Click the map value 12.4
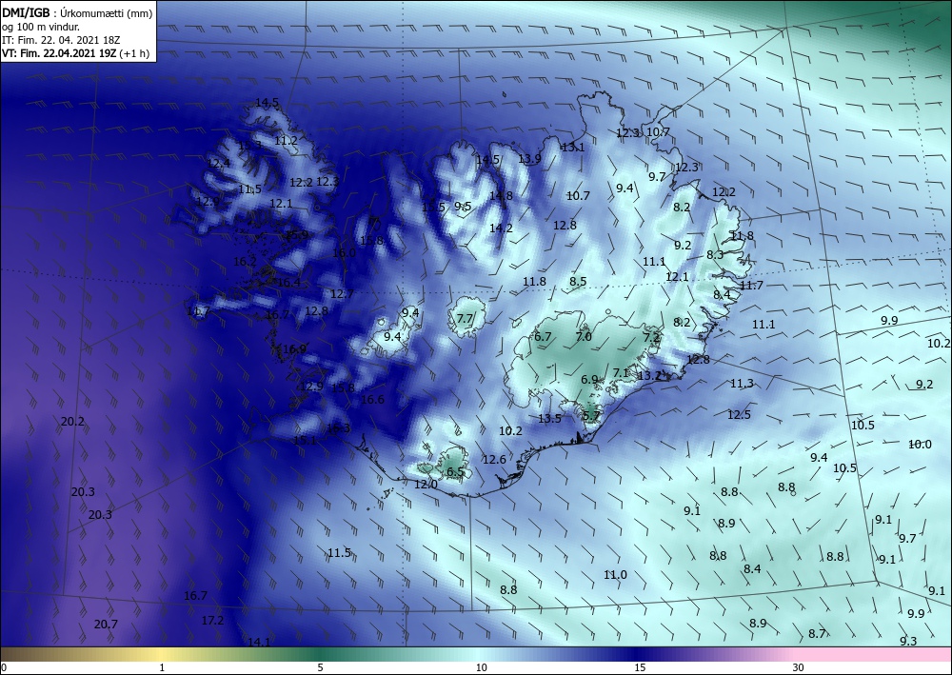This screenshot has width=952, height=675. tap(219, 164)
